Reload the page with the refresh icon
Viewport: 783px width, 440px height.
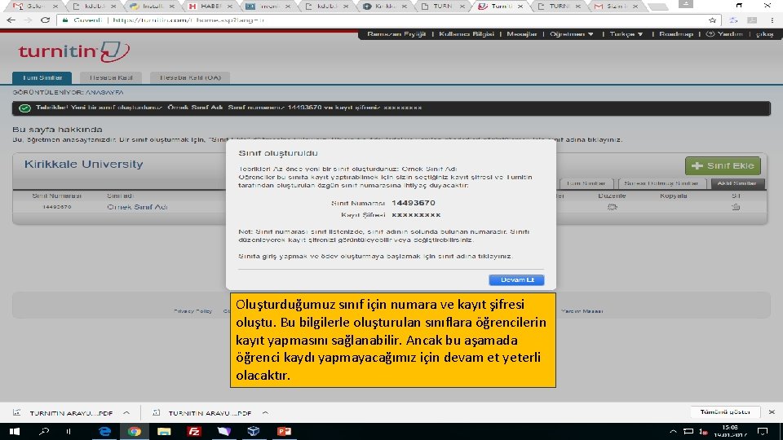[46, 20]
